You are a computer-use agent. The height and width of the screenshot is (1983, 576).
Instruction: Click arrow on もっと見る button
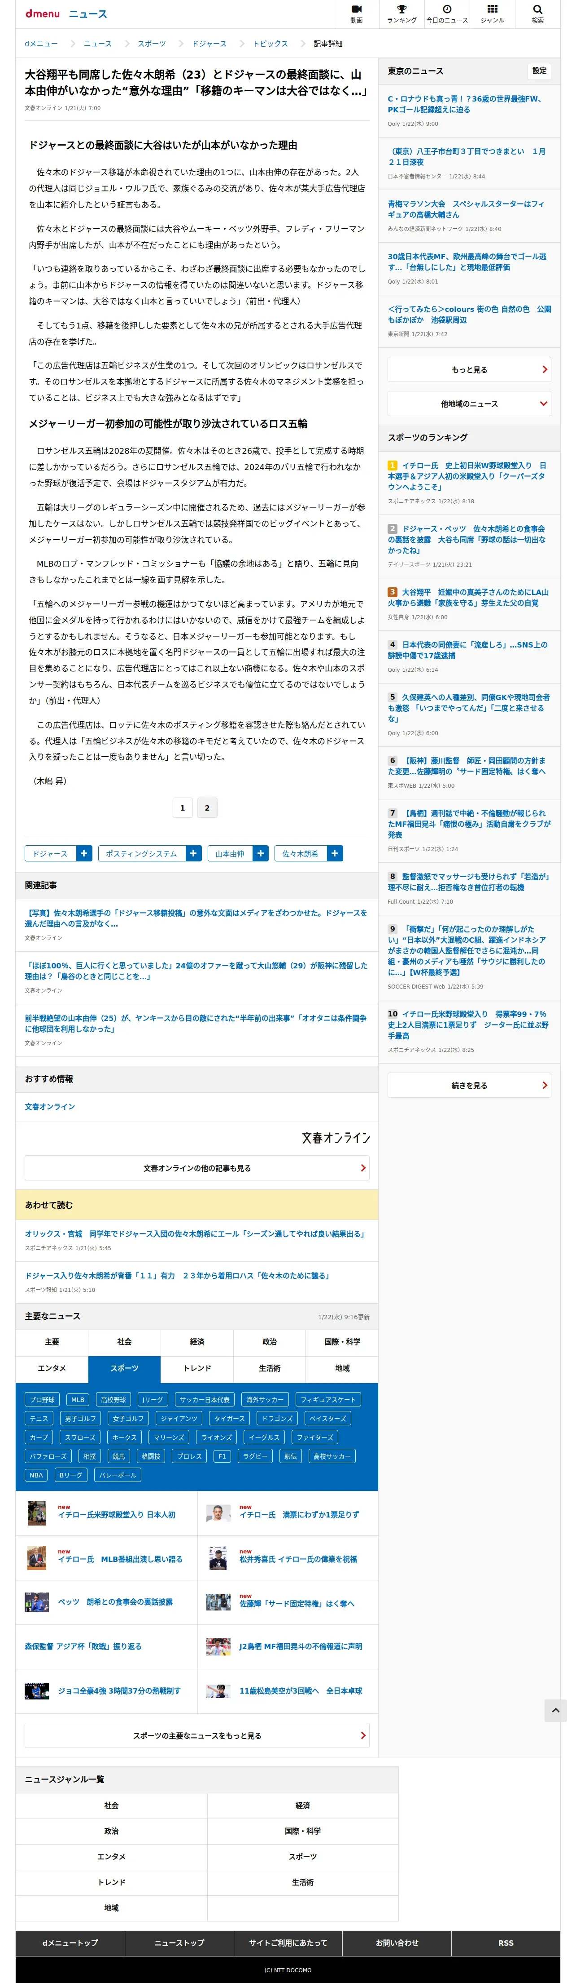(545, 369)
